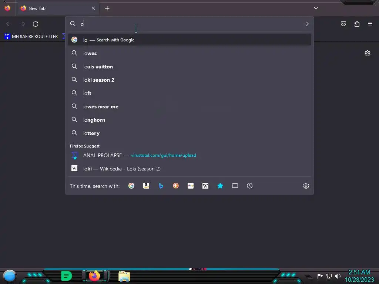This screenshot has width=379, height=284.
Task: Reload the current page
Action: 36,24
